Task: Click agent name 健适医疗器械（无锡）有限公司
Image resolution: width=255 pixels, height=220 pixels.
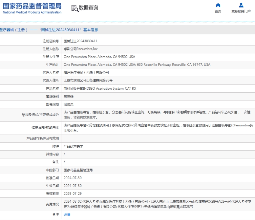Action: tap(86, 73)
